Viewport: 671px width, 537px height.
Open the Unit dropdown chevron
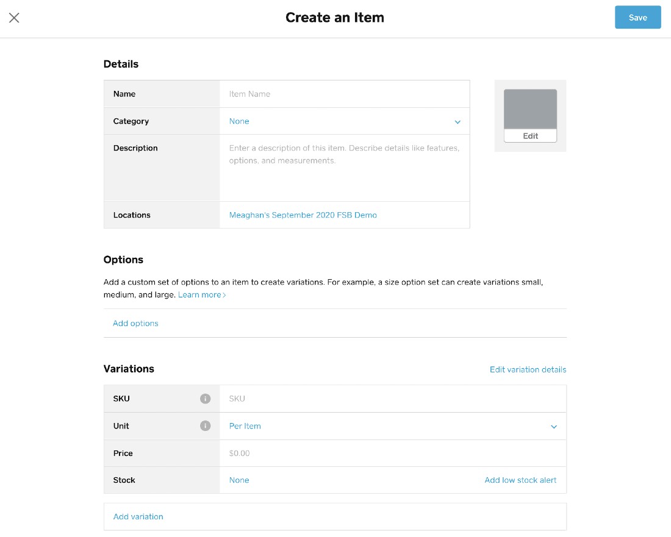click(x=554, y=427)
